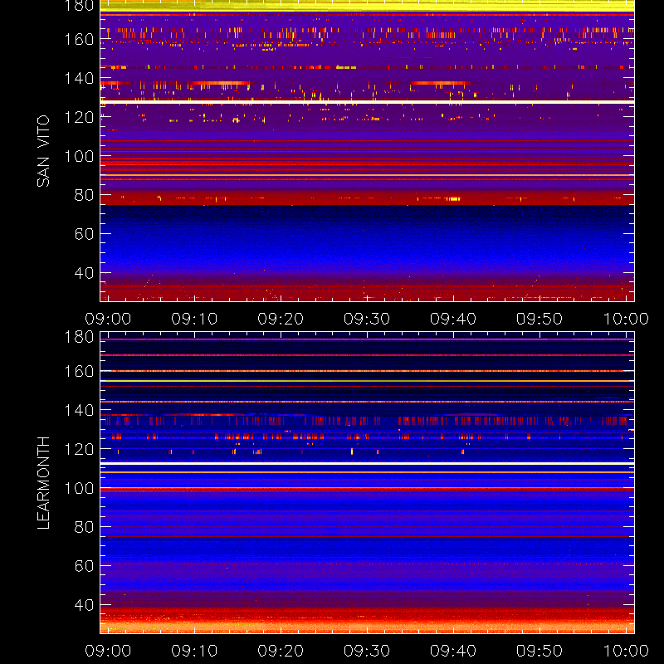Image resolution: width=664 pixels, height=664 pixels.
Task: Click 09:30 time label under San Vito plot
Action: click(x=367, y=319)
